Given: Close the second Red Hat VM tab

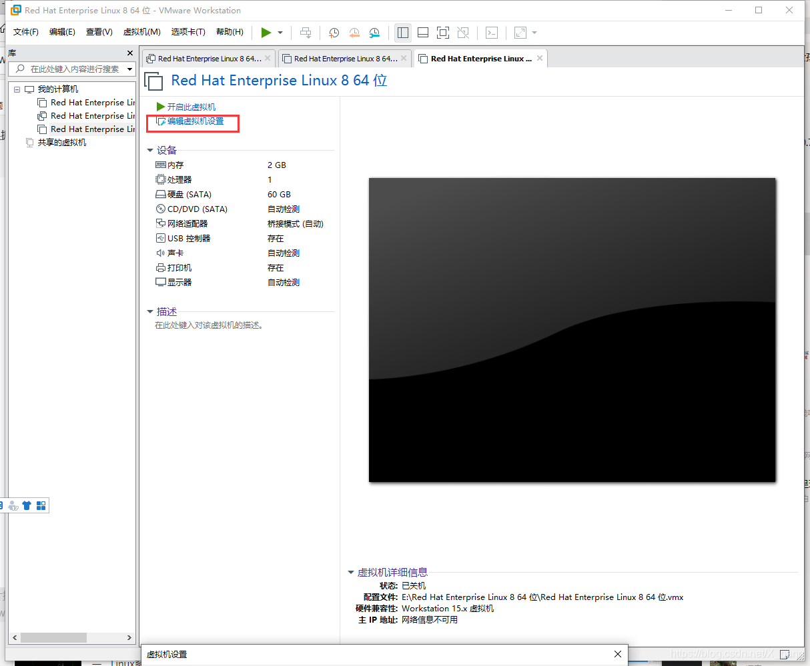Looking at the screenshot, I should (404, 58).
